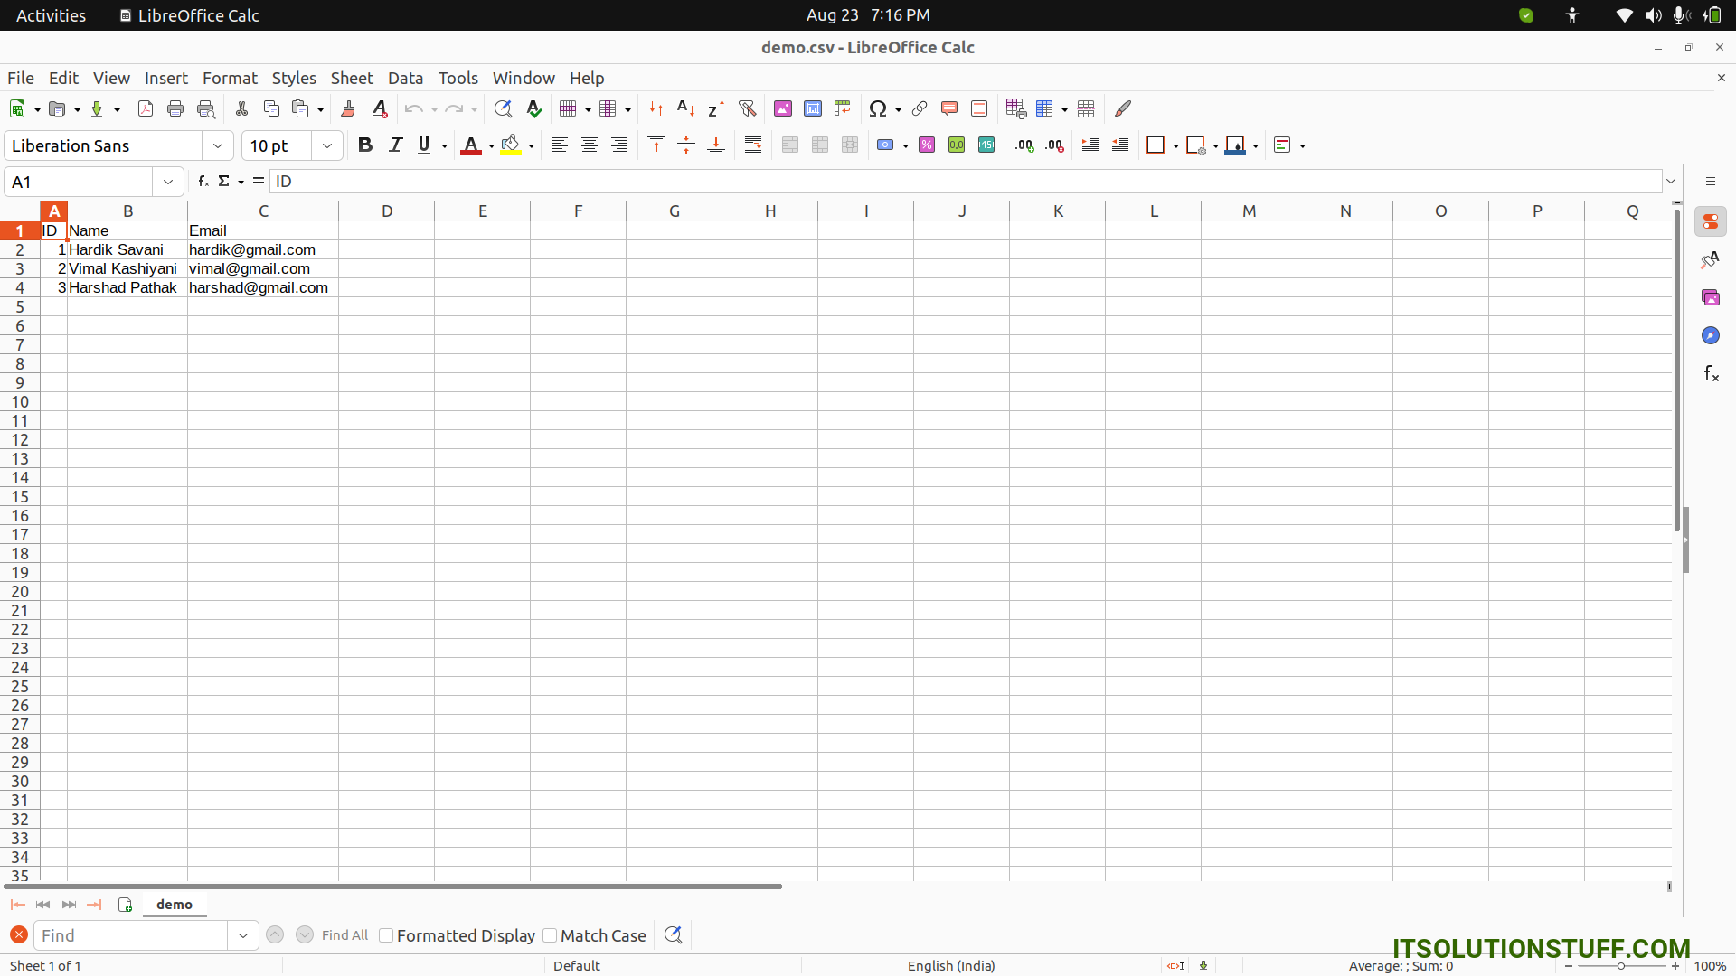Click the Find All button
Image resolution: width=1736 pixels, height=976 pixels.
click(344, 935)
